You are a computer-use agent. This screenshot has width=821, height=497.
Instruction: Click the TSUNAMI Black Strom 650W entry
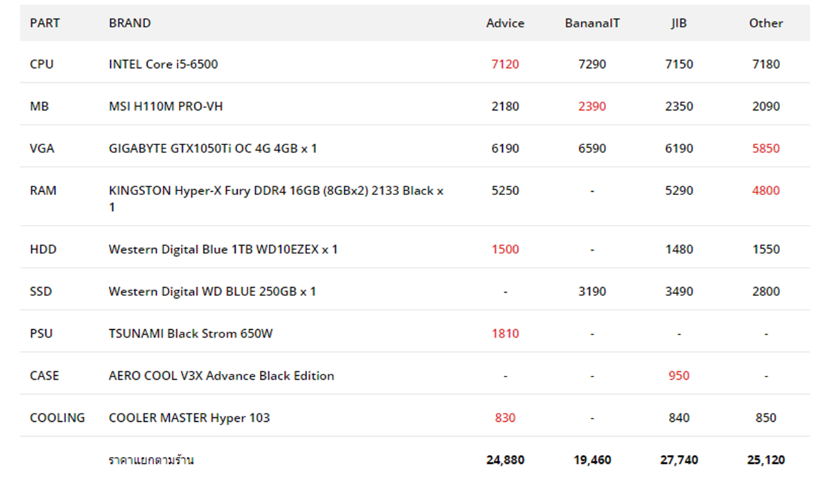pyautogui.click(x=191, y=334)
